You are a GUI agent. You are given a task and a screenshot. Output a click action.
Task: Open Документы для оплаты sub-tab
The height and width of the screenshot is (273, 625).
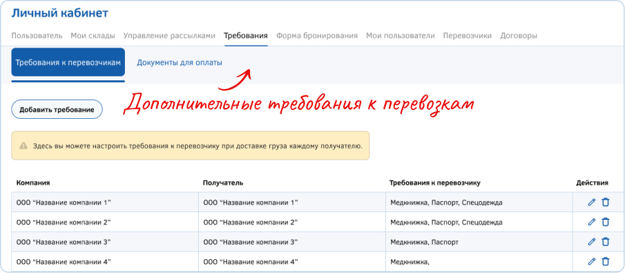[x=180, y=63]
